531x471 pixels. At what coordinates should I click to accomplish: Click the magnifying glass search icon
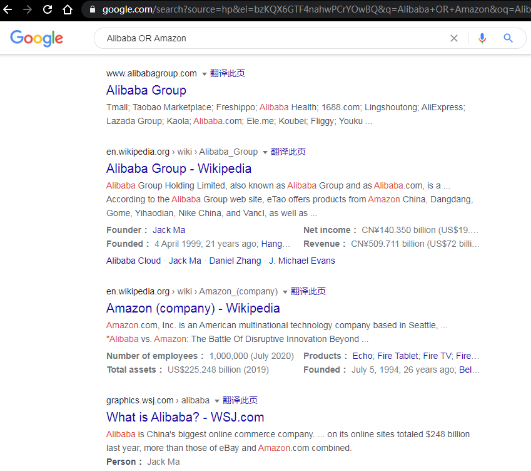[508, 38]
